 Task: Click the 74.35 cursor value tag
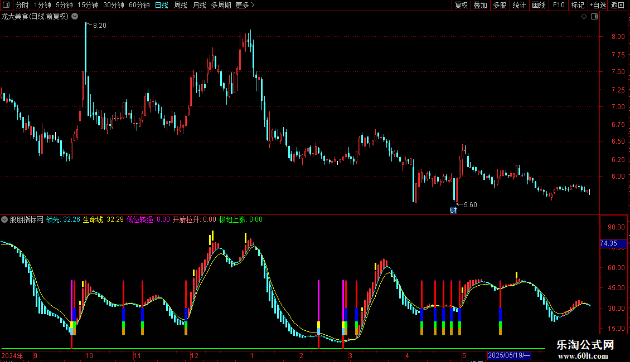click(x=613, y=243)
